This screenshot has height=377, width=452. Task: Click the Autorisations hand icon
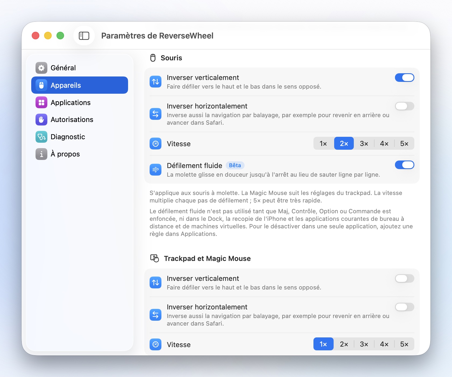[41, 120]
